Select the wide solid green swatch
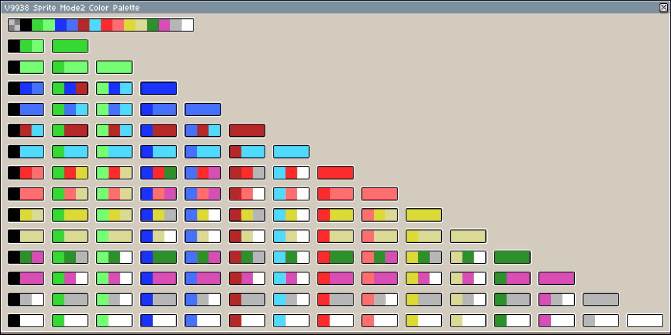The image size is (671, 335). pyautogui.click(x=70, y=46)
